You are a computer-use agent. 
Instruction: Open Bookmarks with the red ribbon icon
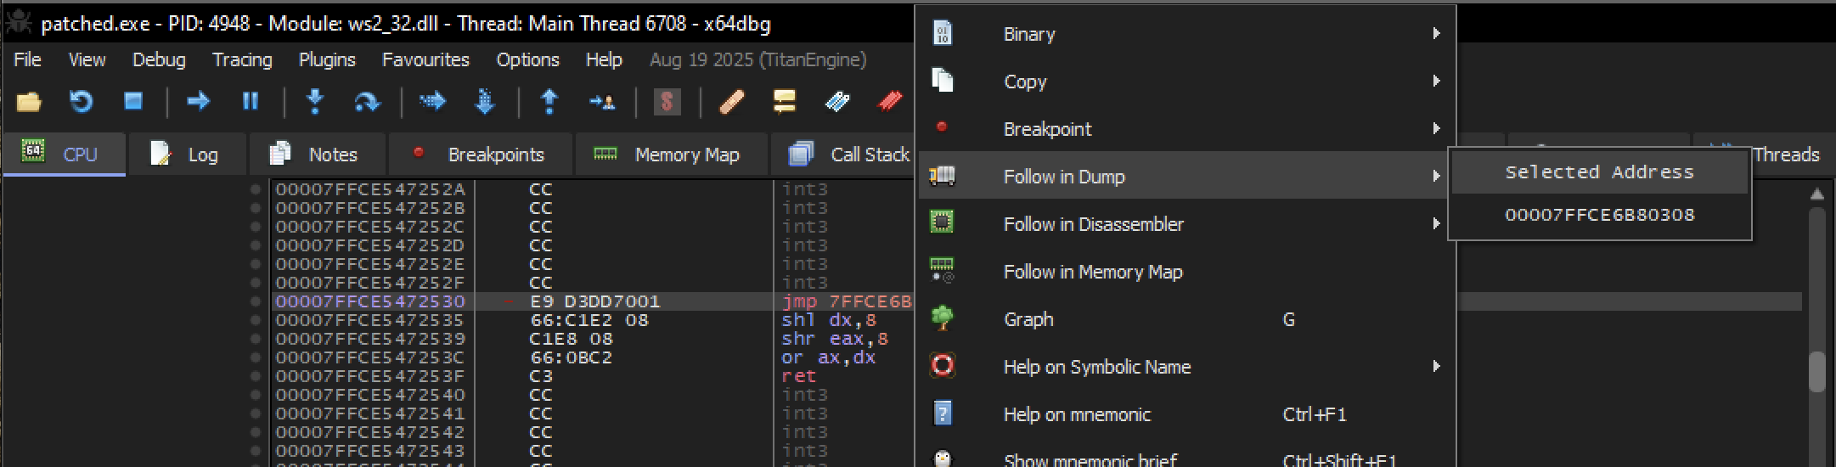click(889, 102)
